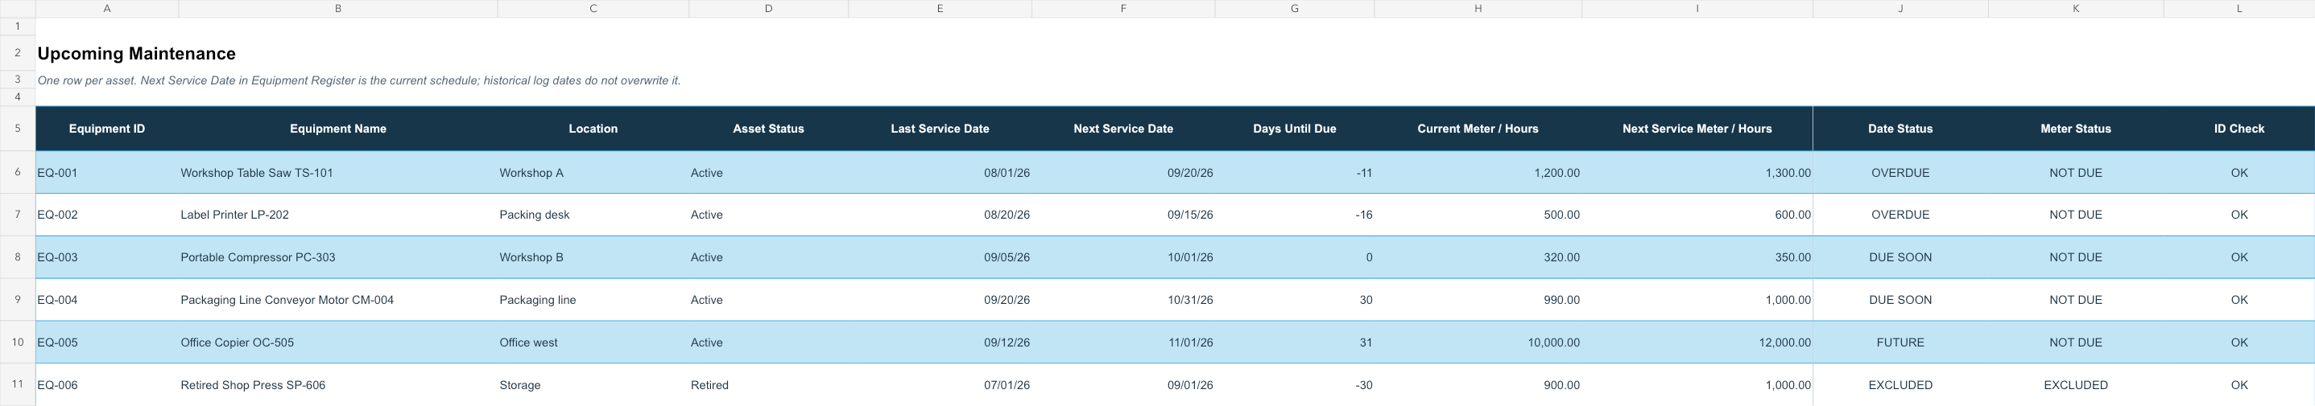This screenshot has height=406, width=2315.
Task: Select row 6 header
Action: click(x=17, y=173)
